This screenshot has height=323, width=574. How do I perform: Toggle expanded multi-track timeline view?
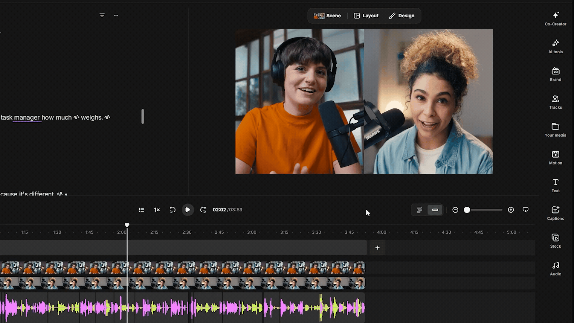419,210
